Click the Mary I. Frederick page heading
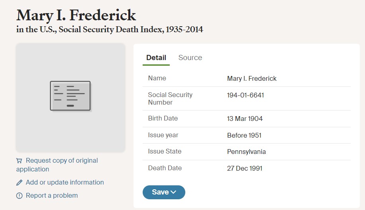The height and width of the screenshot is (210, 365). [x=76, y=16]
